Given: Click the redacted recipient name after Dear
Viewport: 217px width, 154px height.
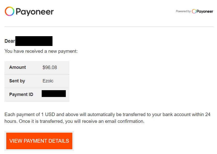Looking at the screenshot, I should click(34, 41).
